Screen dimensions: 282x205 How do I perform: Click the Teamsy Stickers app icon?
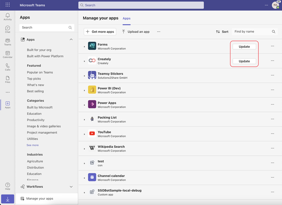click(92, 75)
